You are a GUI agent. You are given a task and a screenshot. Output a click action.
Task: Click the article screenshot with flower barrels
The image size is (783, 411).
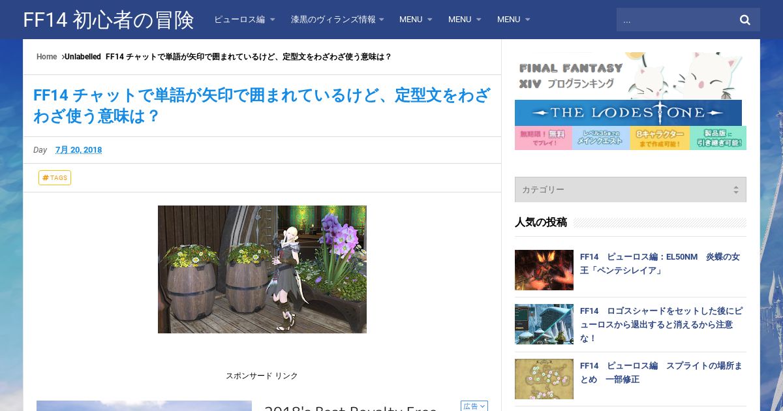point(262,269)
